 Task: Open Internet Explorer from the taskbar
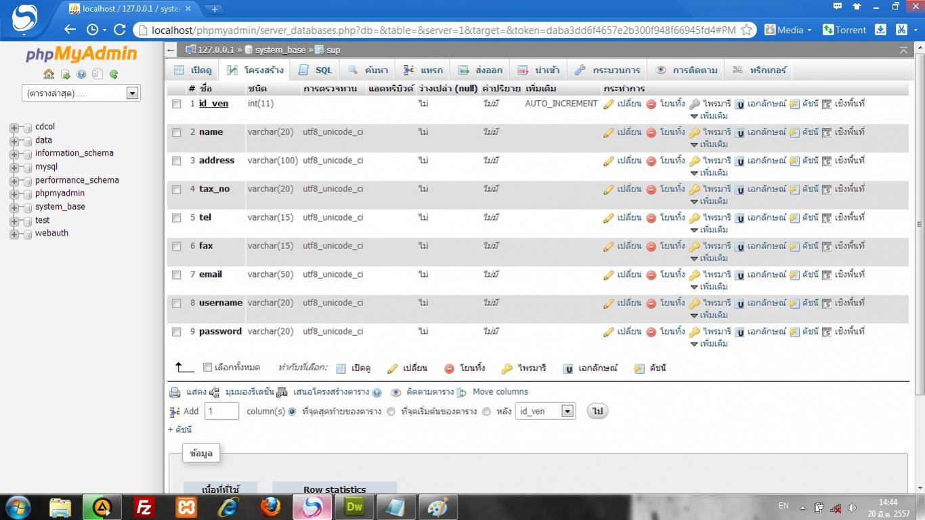[228, 507]
